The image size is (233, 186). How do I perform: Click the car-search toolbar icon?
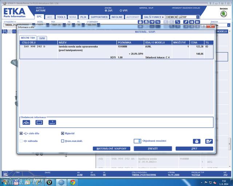click(152, 22)
